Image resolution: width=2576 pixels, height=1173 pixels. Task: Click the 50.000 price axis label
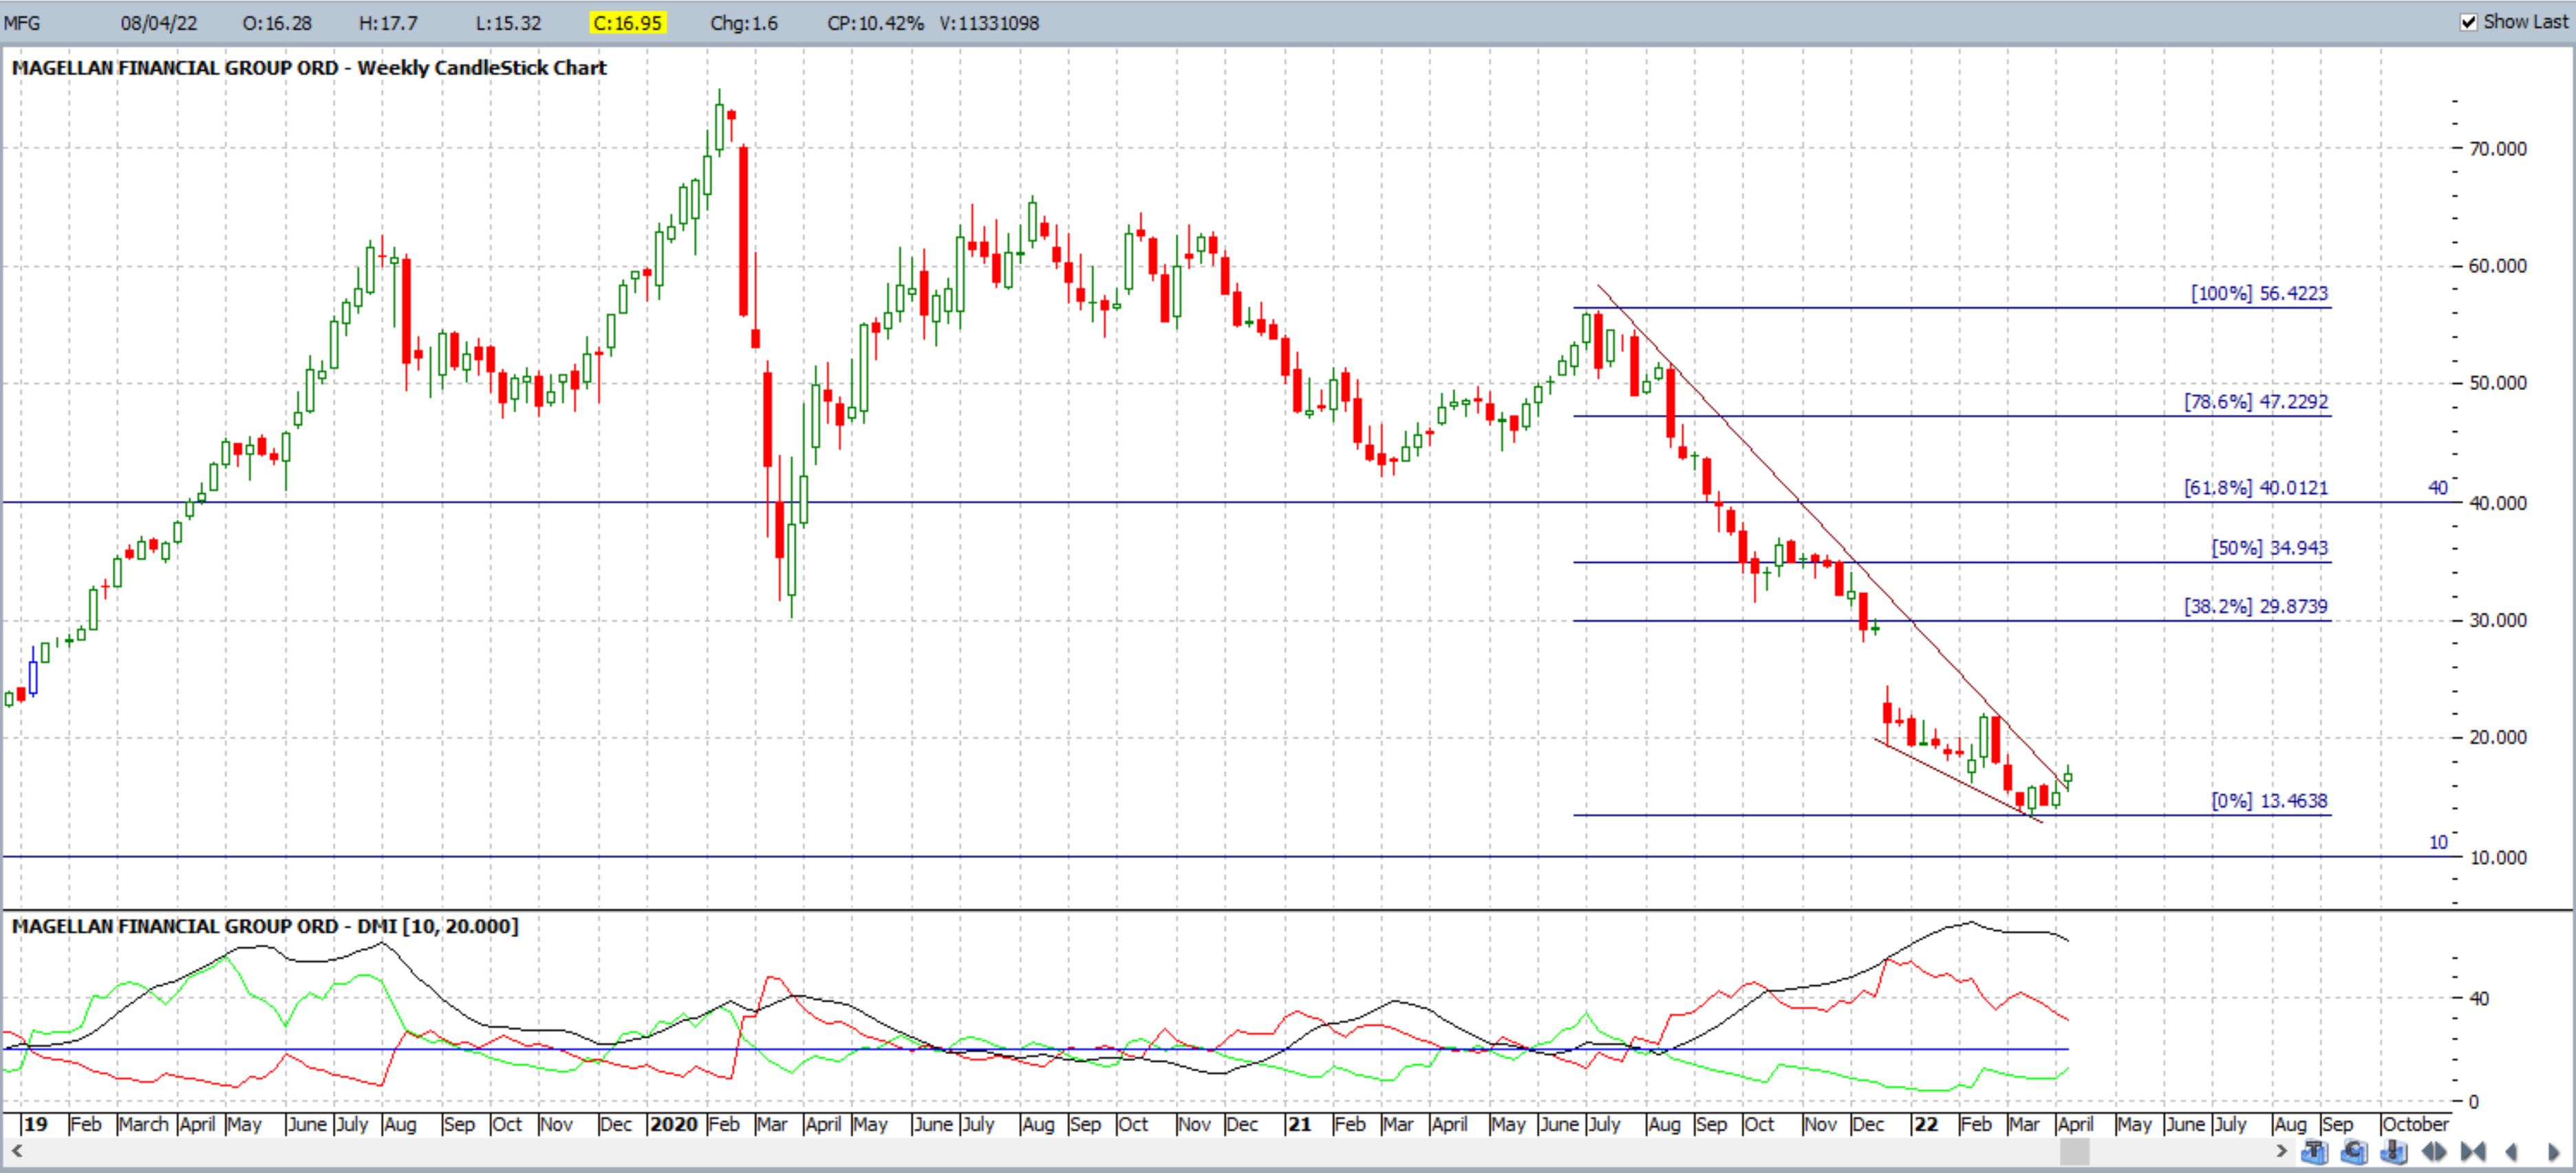coord(2497,383)
